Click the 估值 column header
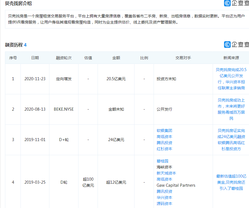 click(x=88, y=58)
